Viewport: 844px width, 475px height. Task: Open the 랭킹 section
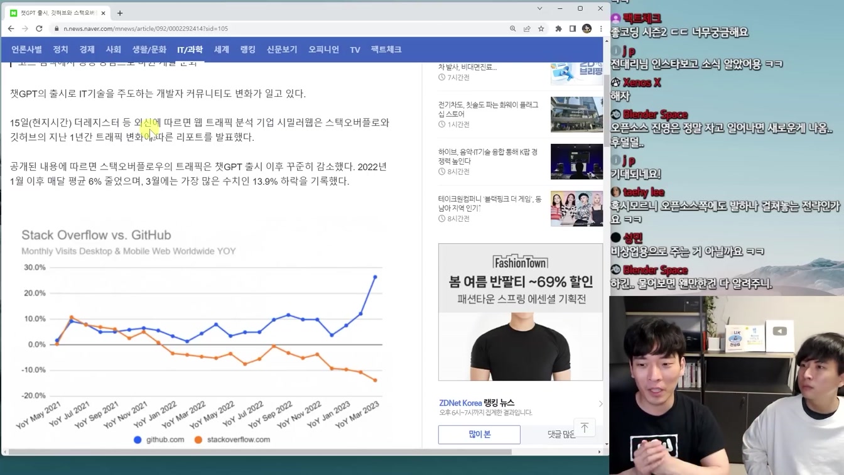coord(248,50)
